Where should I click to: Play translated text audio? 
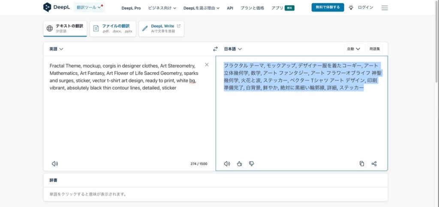point(227,164)
